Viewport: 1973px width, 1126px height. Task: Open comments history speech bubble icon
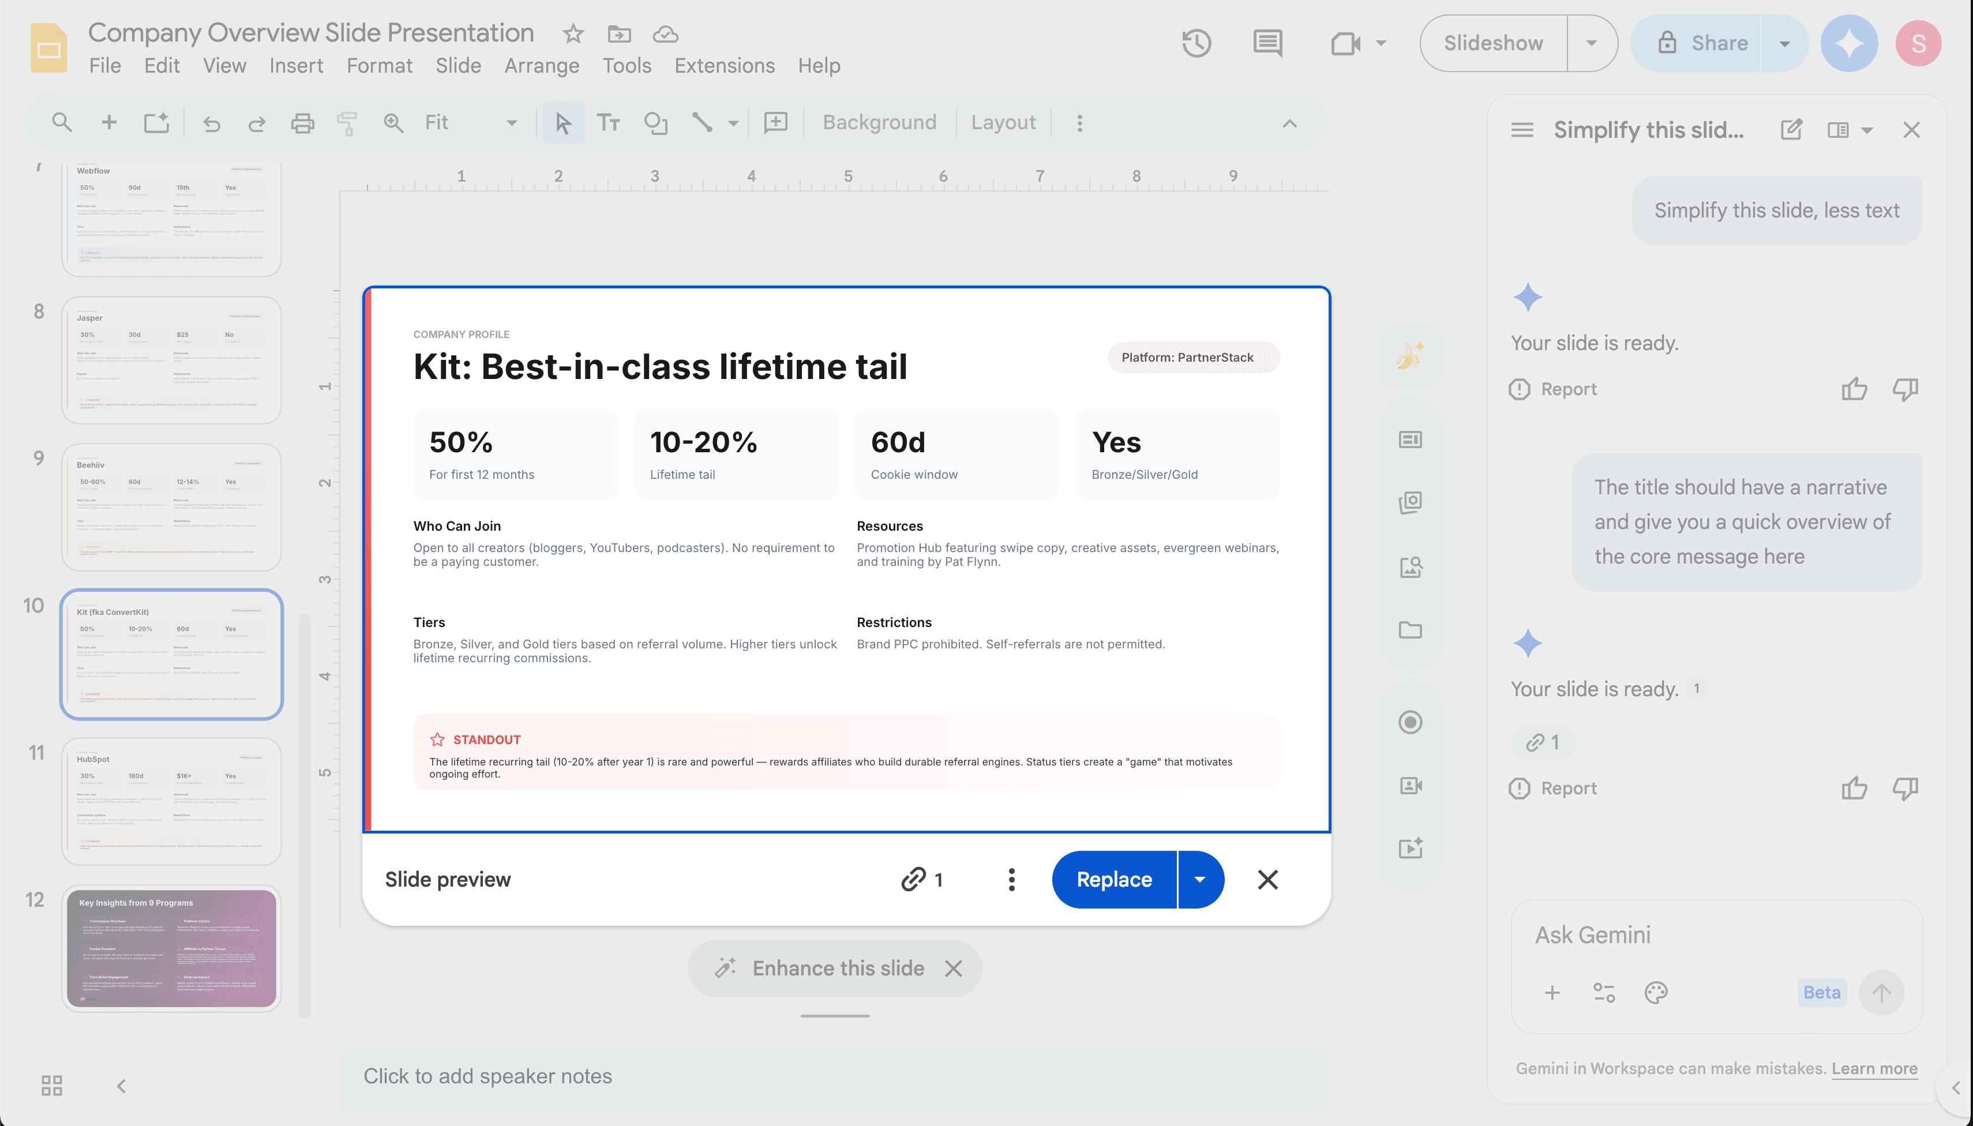(1267, 43)
